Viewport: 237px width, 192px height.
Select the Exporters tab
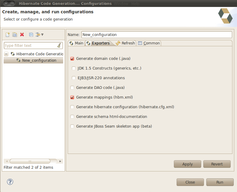pyautogui.click(x=98, y=43)
